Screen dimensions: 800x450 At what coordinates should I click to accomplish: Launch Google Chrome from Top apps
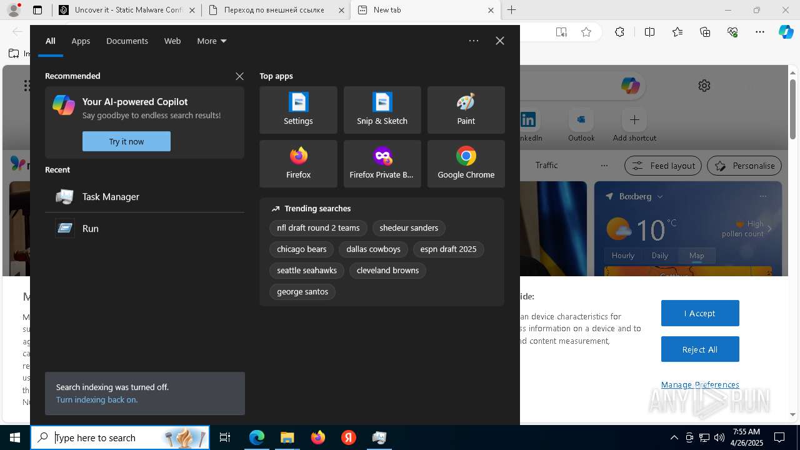tap(466, 164)
